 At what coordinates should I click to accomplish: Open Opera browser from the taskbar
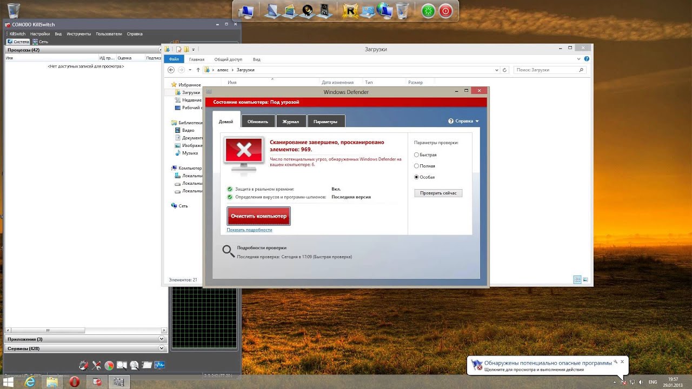pyautogui.click(x=75, y=382)
